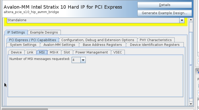Viewport: 199px width, 110px height.
Task: Open the Avalon-MM Settings tab
Action: coord(59,45)
